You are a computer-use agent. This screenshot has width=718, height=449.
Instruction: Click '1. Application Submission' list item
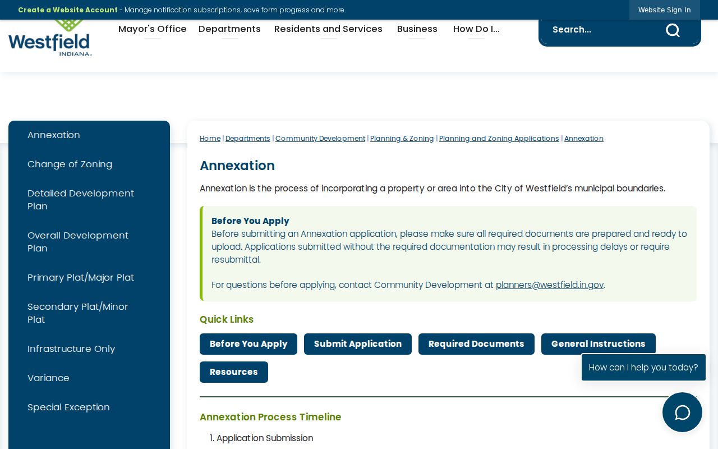(261, 438)
